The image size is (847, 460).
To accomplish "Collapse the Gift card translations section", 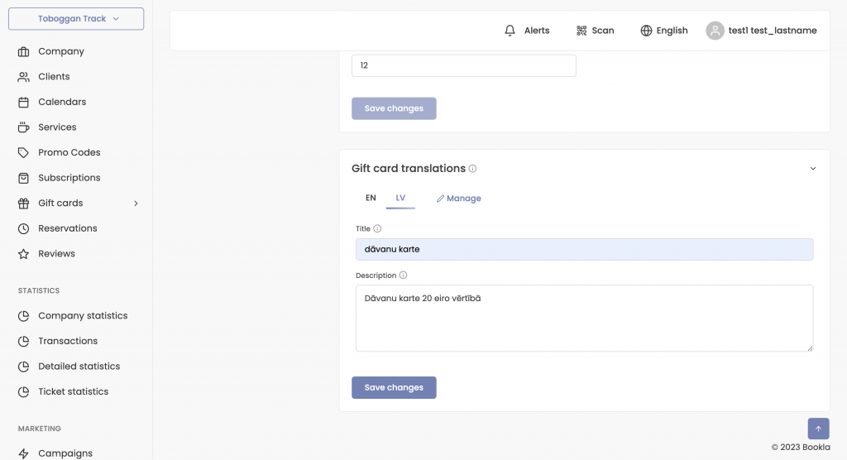I will pos(813,169).
